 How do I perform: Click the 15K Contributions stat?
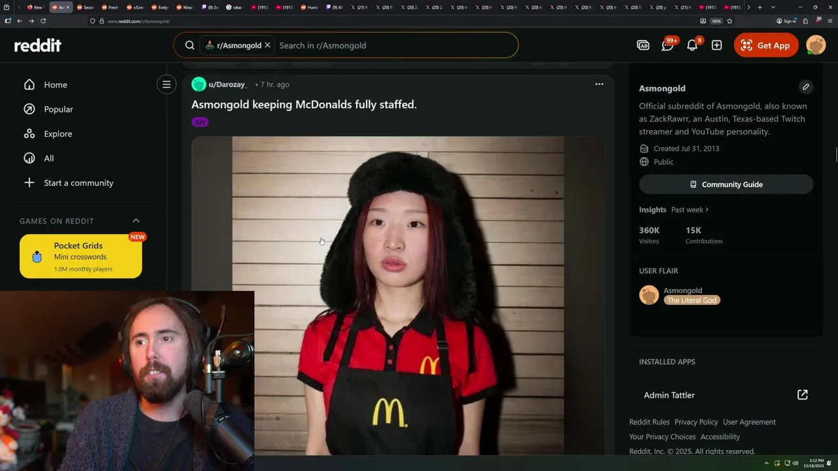point(704,235)
